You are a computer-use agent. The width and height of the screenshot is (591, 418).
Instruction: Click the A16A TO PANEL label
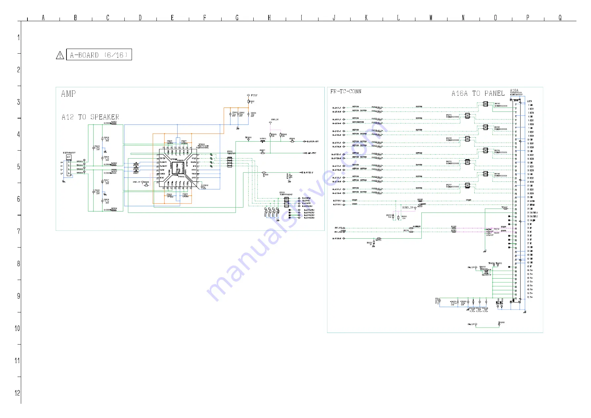click(x=478, y=93)
